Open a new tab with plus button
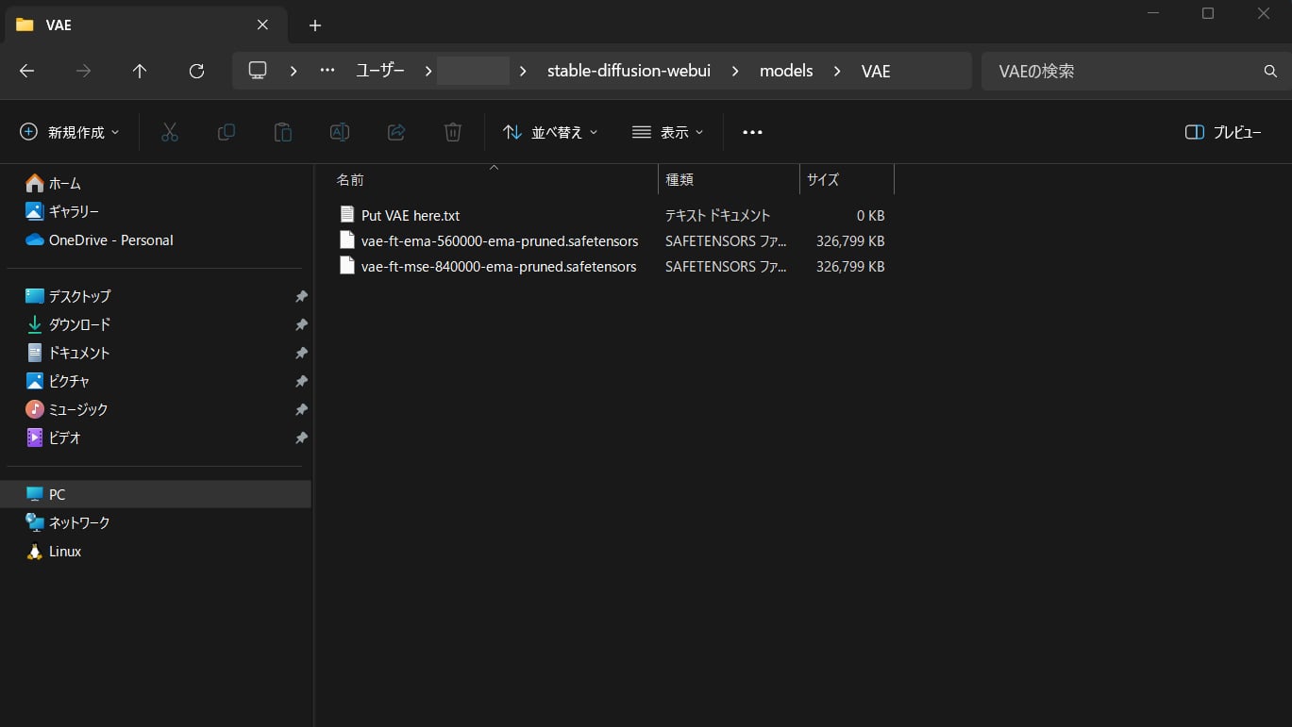 [315, 25]
